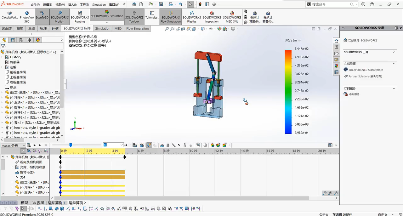Expand the 注解 tree node
Screen dimensions: 403x216
[3, 67]
